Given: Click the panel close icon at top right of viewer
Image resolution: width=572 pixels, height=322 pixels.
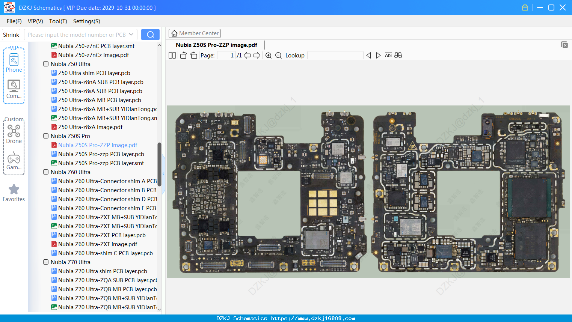Looking at the screenshot, I should [x=564, y=45].
